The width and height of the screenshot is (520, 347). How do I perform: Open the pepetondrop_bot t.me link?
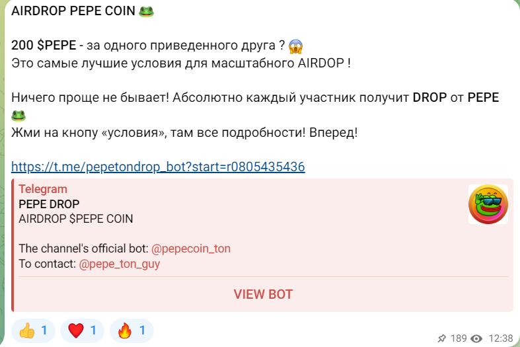tap(158, 167)
